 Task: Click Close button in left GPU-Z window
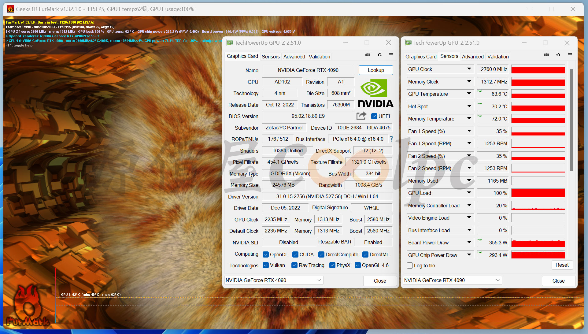(380, 281)
